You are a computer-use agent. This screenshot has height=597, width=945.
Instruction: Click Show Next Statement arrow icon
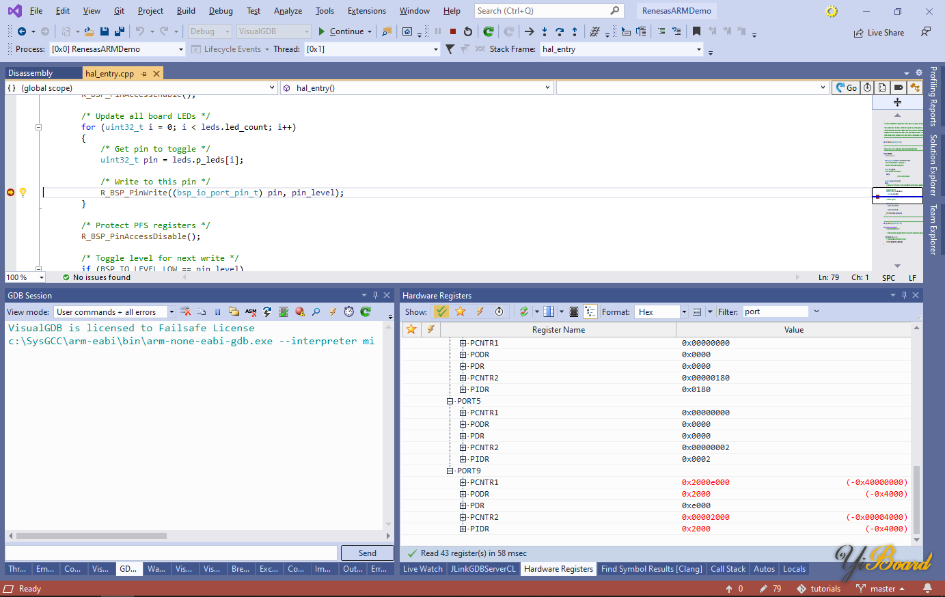pyautogui.click(x=529, y=31)
